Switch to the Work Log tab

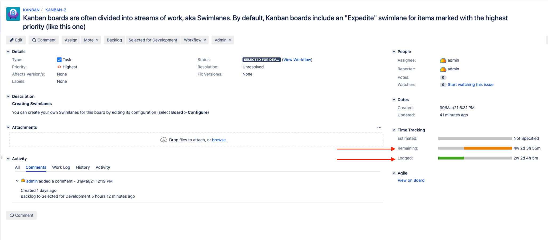[x=61, y=167]
